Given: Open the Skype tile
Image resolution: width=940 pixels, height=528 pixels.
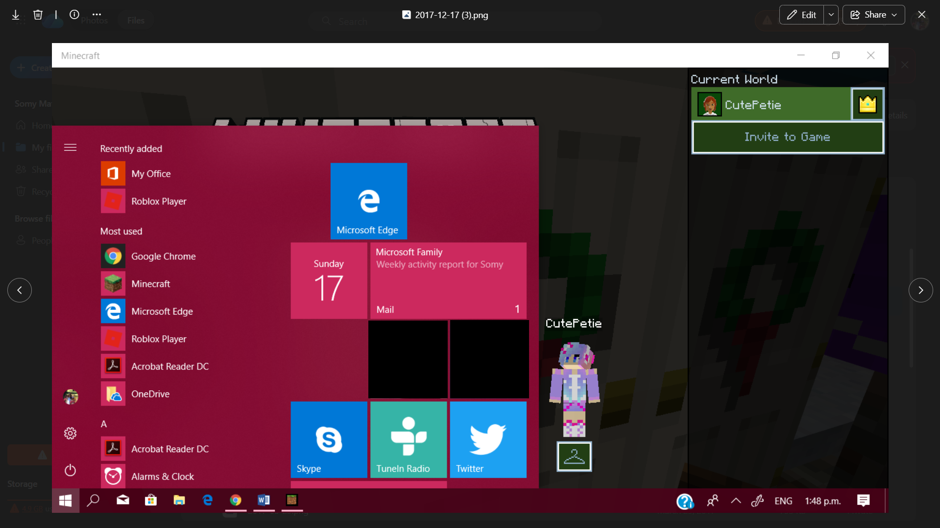Looking at the screenshot, I should pyautogui.click(x=329, y=440).
